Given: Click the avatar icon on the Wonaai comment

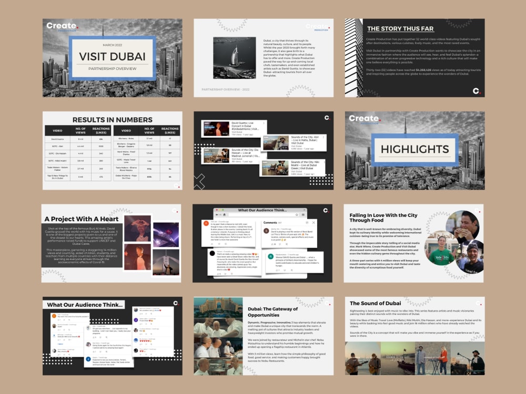Looking at the screenshot, I should click(269, 255).
